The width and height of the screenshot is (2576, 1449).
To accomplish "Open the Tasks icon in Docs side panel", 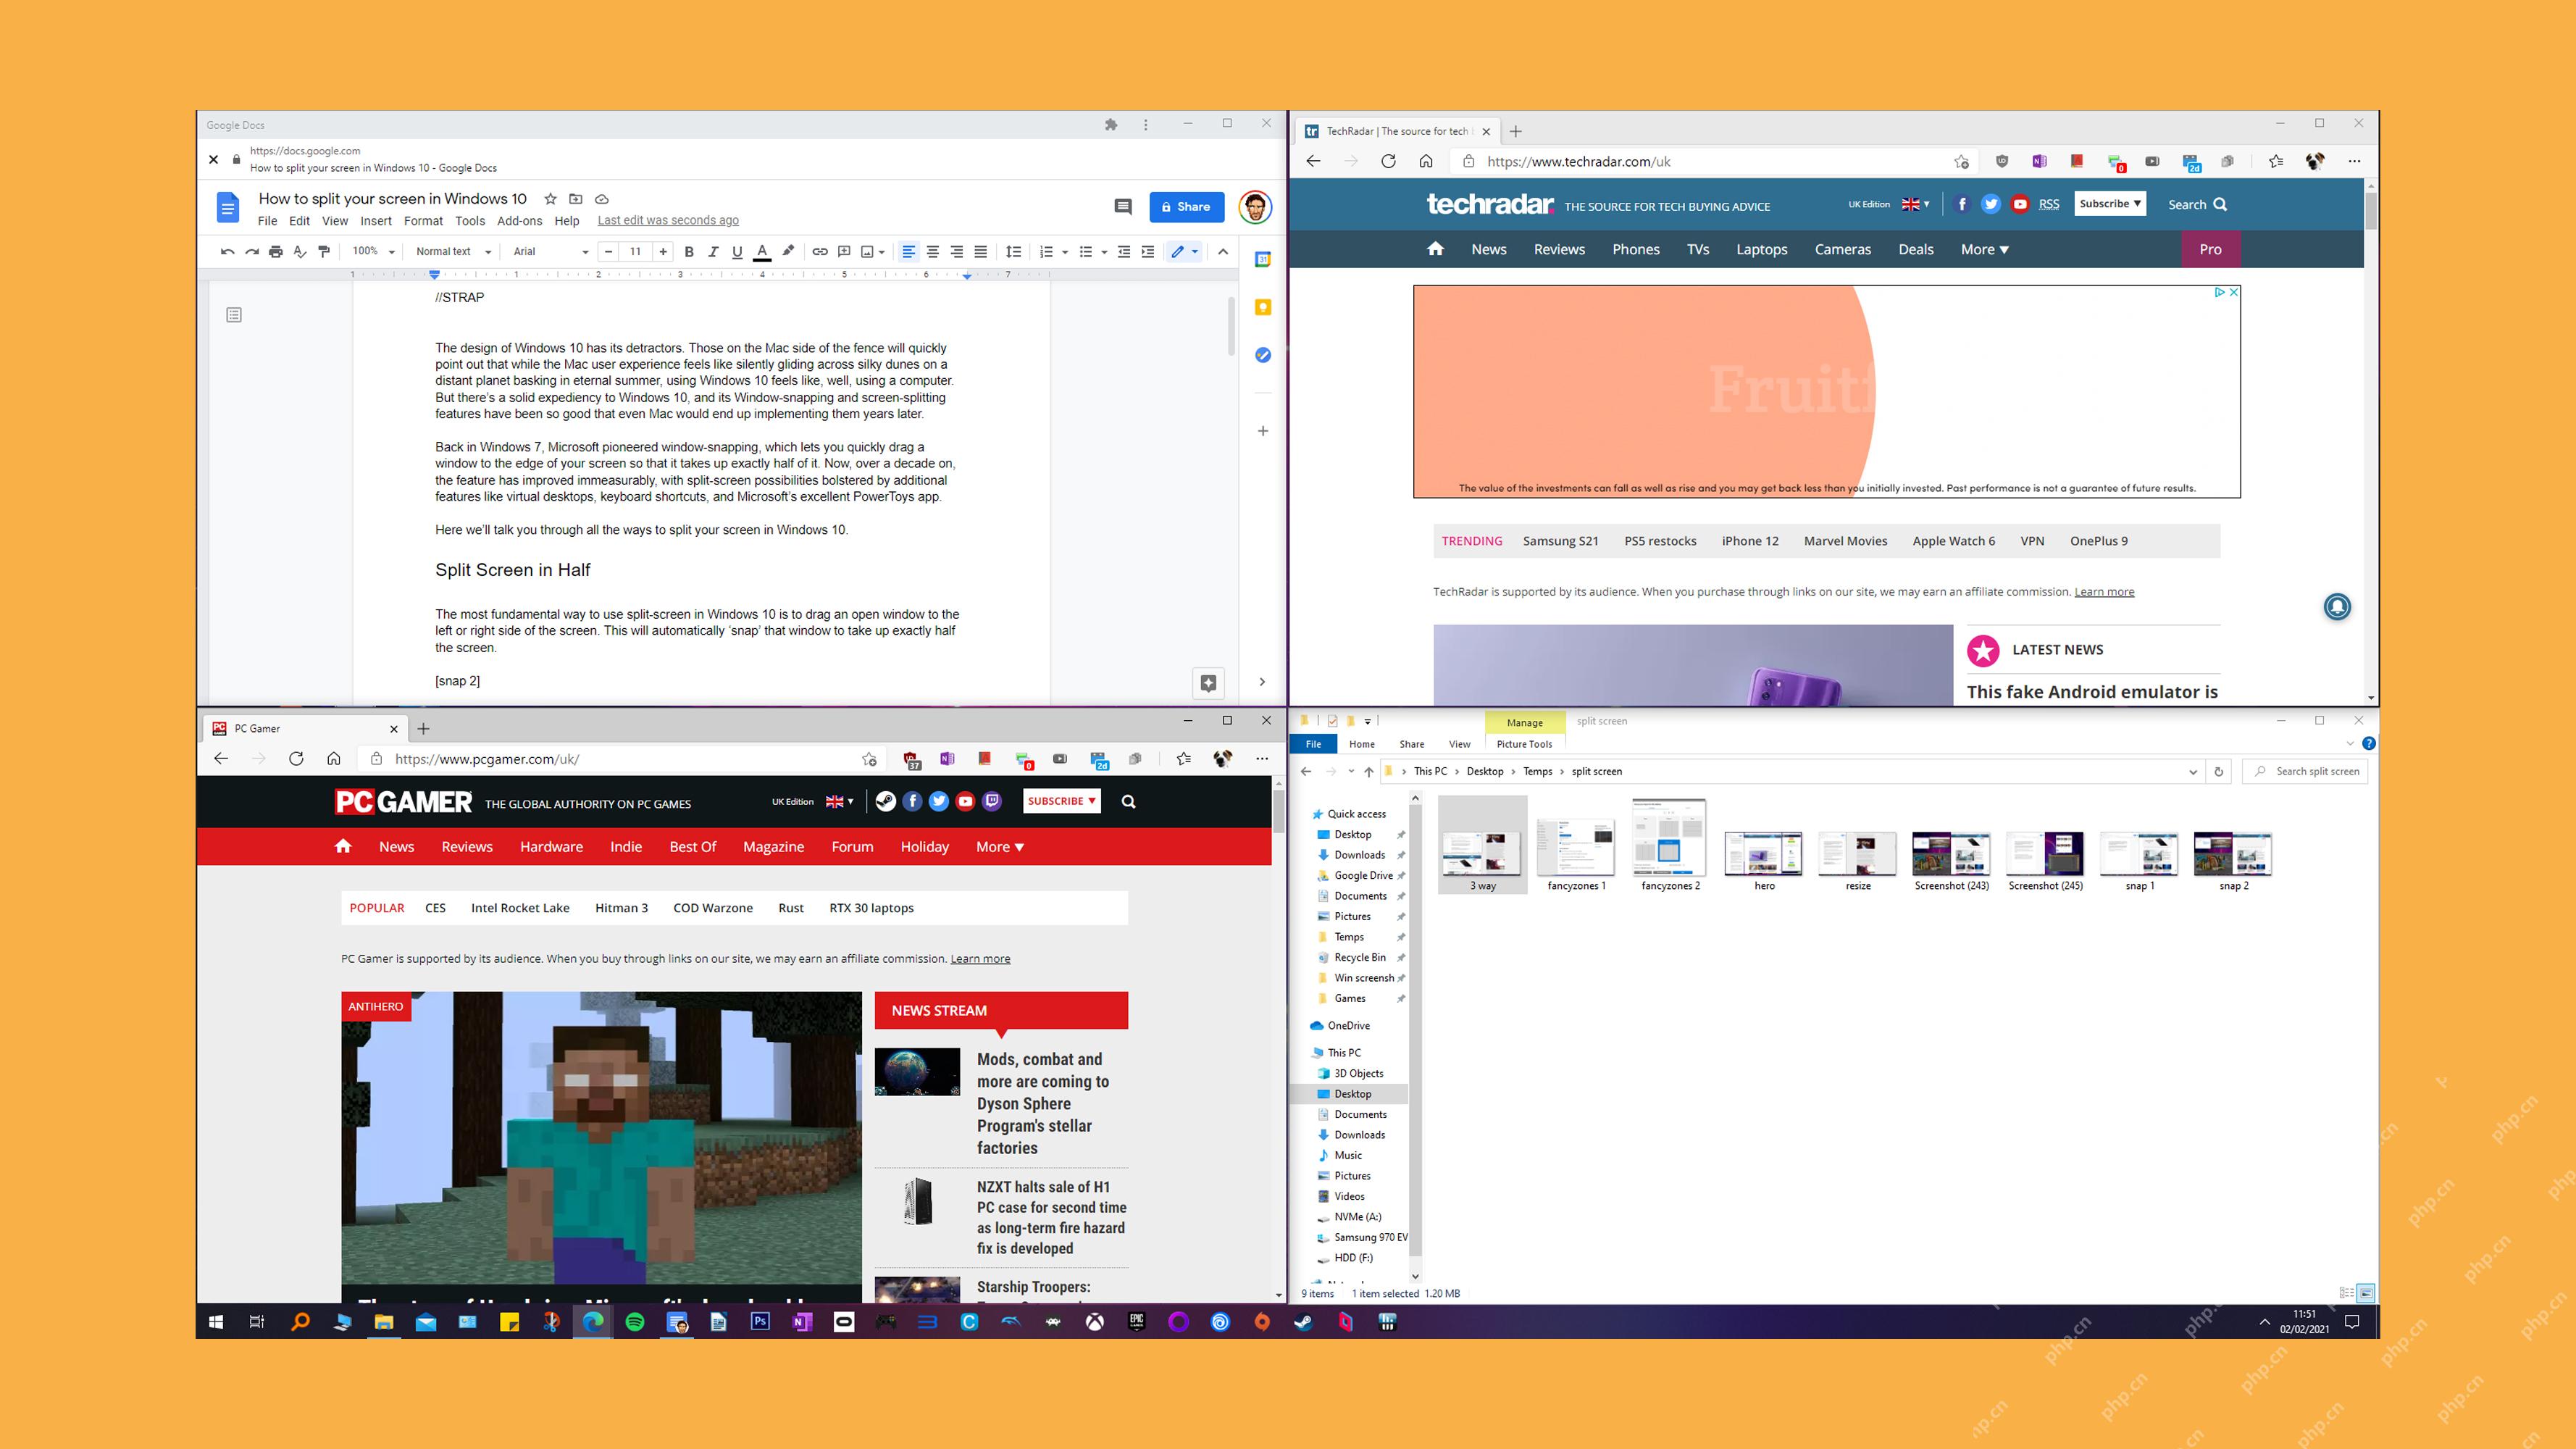I will (x=1263, y=355).
